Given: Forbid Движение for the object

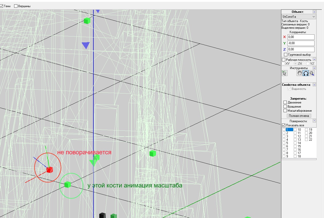Looking at the screenshot, I should [x=285, y=102].
